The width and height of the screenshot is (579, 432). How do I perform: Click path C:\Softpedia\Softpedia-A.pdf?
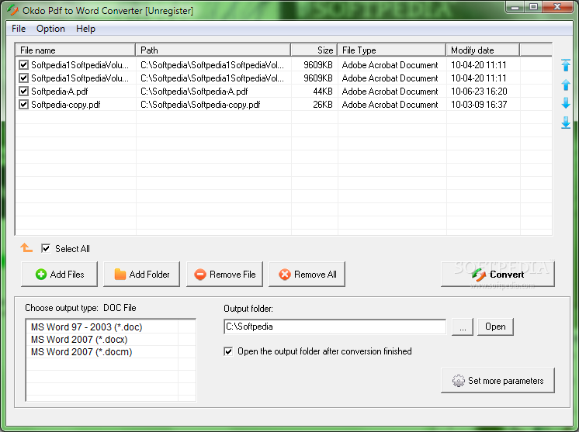click(x=194, y=91)
